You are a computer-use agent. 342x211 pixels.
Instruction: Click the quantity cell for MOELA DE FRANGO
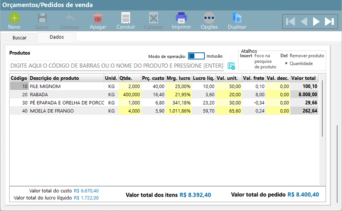(129, 111)
